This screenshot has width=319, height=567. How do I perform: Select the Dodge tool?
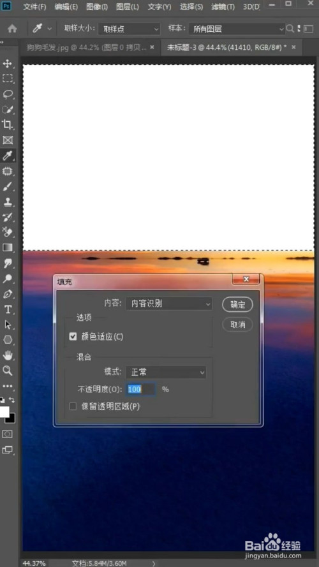coord(7,279)
